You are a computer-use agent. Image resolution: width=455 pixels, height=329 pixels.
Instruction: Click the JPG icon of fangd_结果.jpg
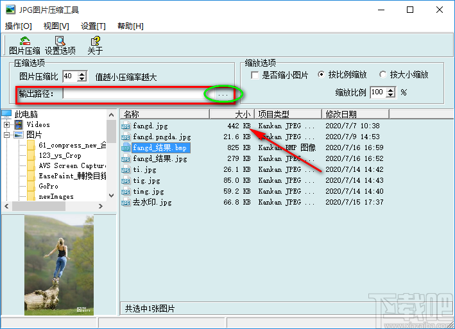tap(126, 158)
